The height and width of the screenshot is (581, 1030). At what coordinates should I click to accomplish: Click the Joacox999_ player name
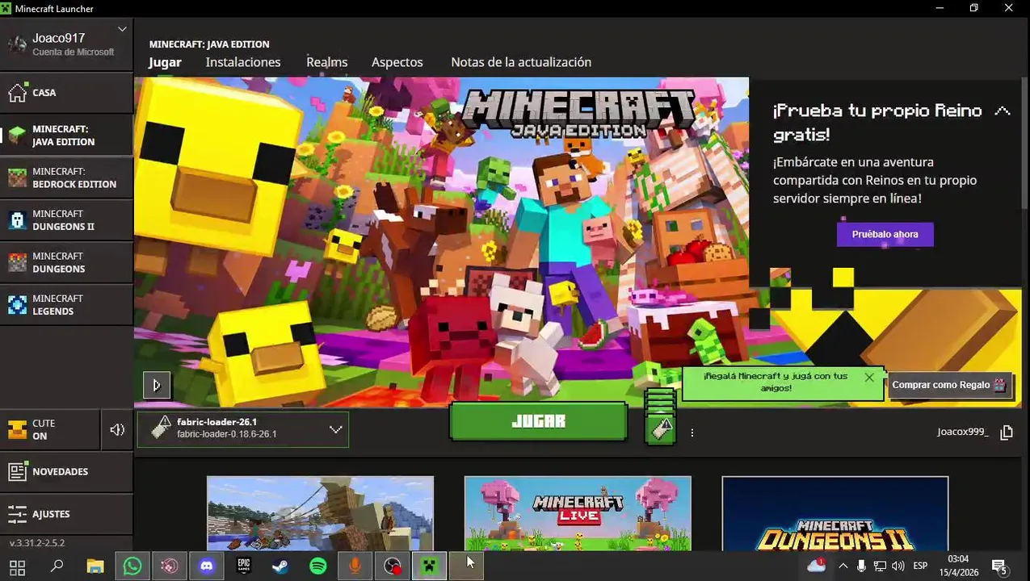[962, 433]
